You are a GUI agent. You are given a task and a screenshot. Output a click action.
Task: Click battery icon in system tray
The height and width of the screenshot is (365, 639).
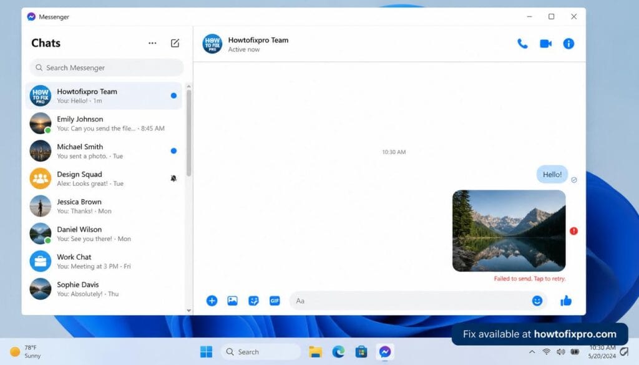575,351
